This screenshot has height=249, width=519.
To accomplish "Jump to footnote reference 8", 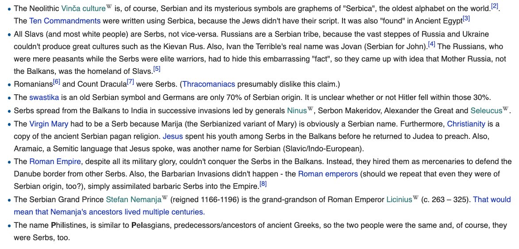I will [x=263, y=184].
